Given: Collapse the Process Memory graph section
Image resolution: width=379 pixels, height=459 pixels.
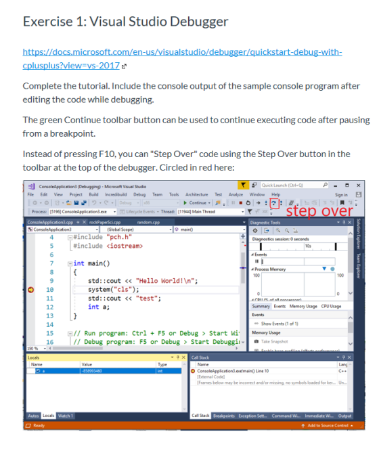Looking at the screenshot, I should (x=252, y=269).
